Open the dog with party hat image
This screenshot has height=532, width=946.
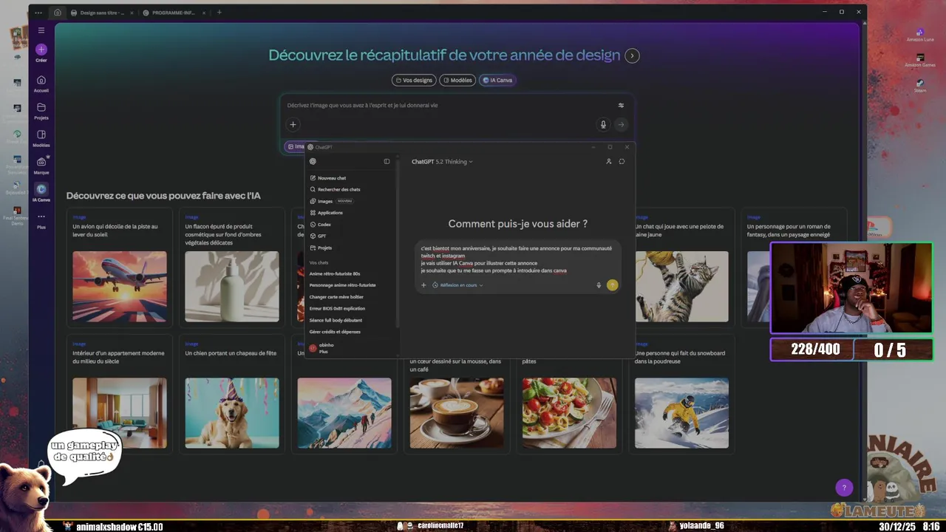tap(232, 413)
